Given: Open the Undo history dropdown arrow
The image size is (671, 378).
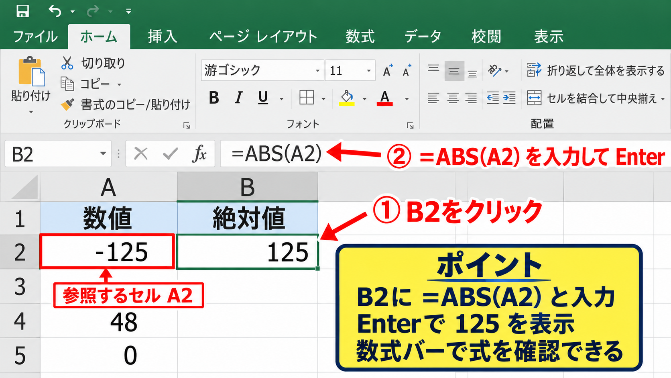Looking at the screenshot, I should click(73, 12).
